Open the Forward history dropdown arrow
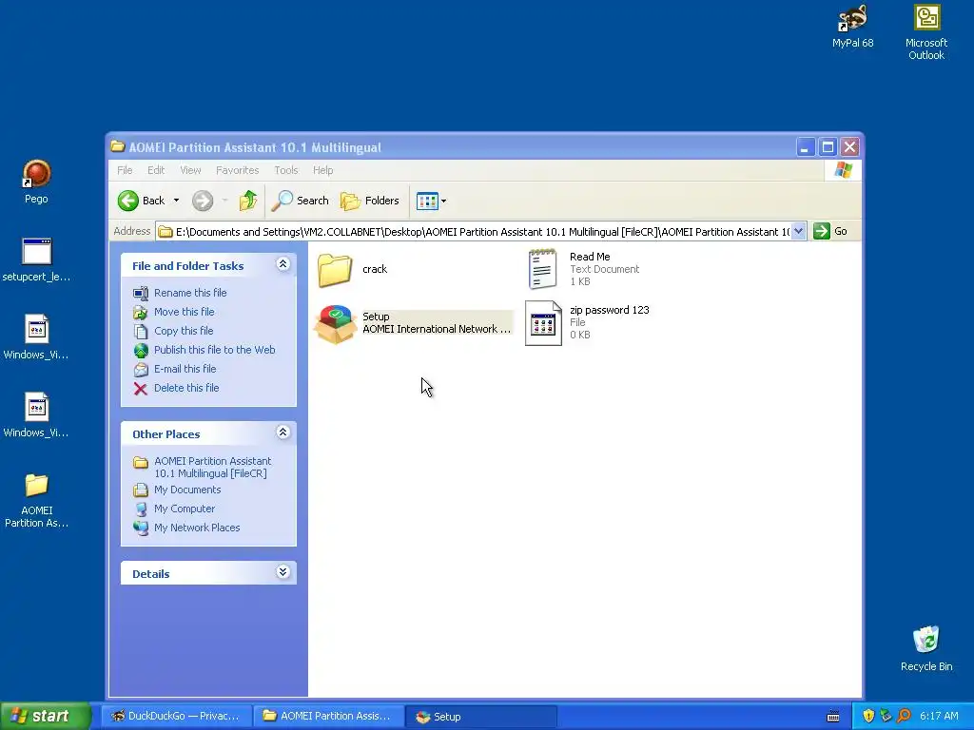 click(224, 201)
